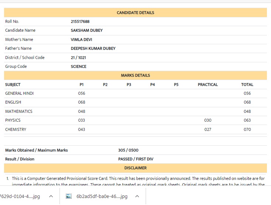This screenshot has width=271, height=205.
Task: Click the Father's Name label
Action: [x=18, y=48]
